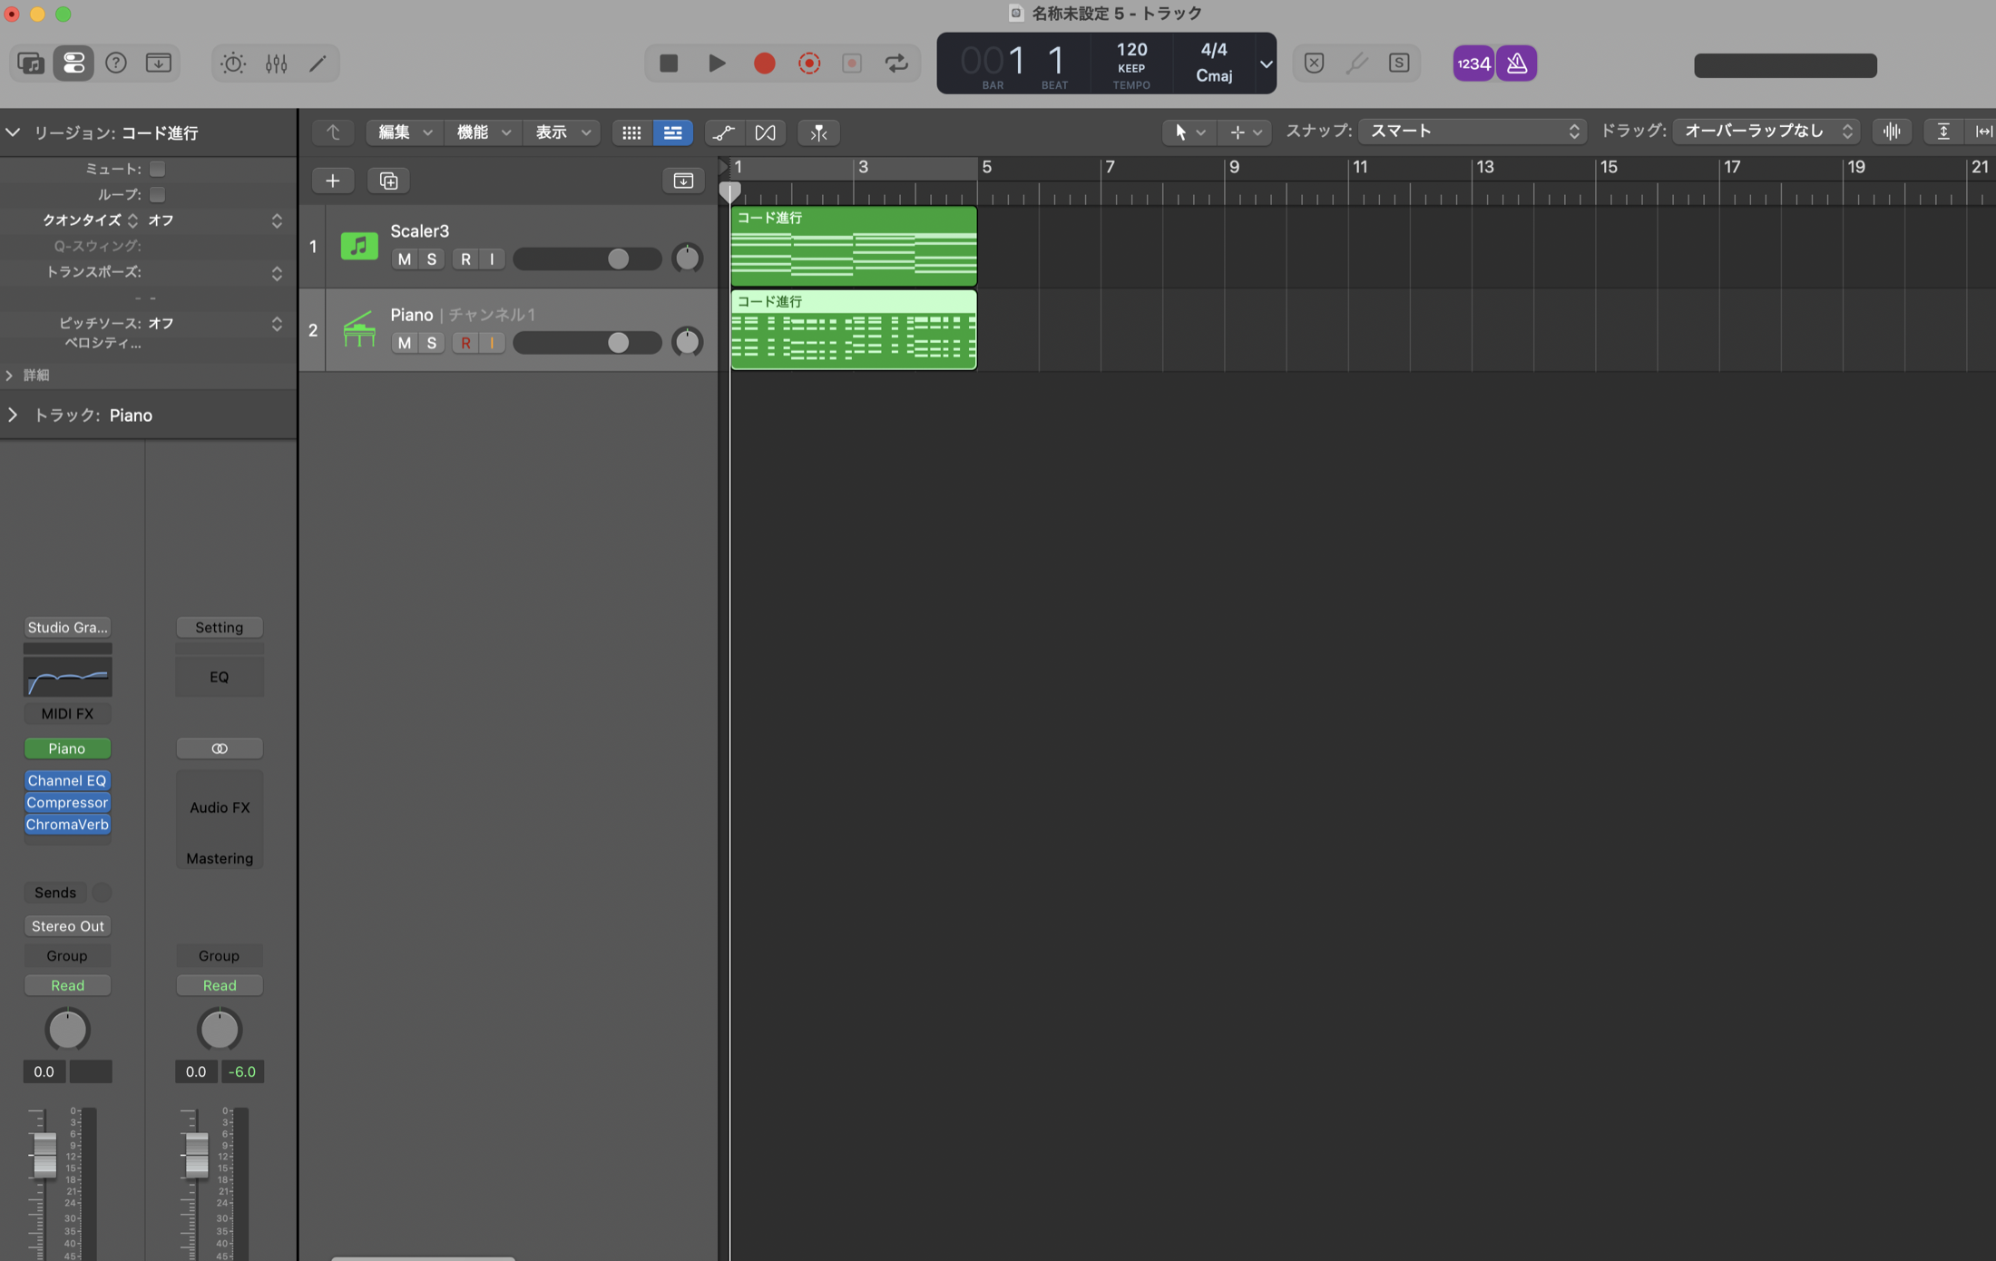This screenshot has width=1996, height=1261.
Task: Expand the トラック: Piano section
Action: coord(13,415)
